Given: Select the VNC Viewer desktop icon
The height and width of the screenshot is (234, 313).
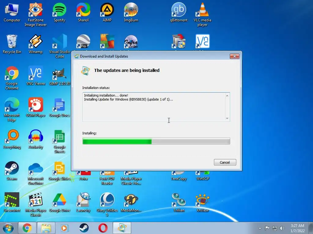Looking at the screenshot, I should [35, 76].
